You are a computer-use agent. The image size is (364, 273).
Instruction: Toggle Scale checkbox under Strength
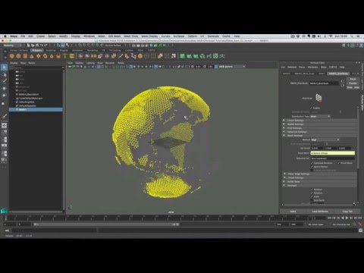312,196
